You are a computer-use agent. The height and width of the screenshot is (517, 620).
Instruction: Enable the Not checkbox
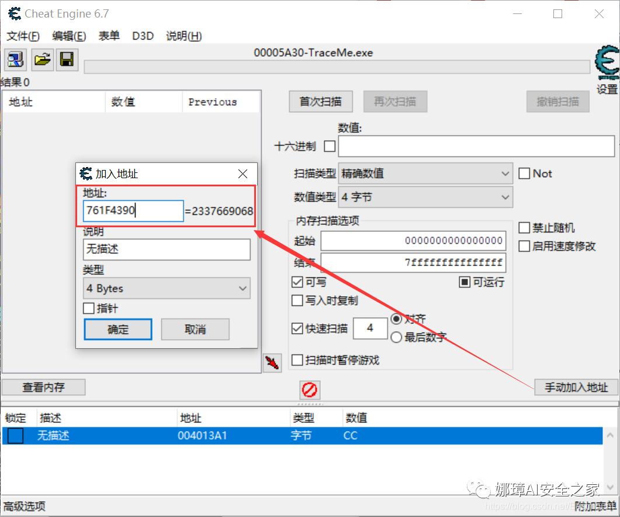(524, 174)
